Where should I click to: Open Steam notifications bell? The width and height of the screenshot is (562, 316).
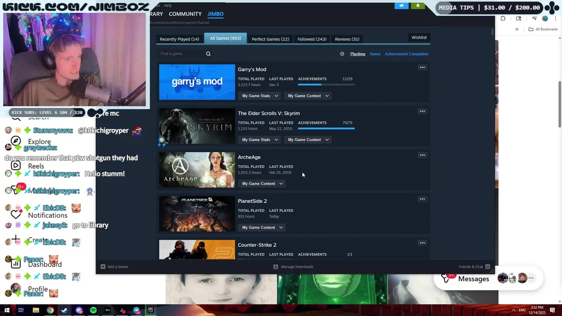[x=418, y=6]
